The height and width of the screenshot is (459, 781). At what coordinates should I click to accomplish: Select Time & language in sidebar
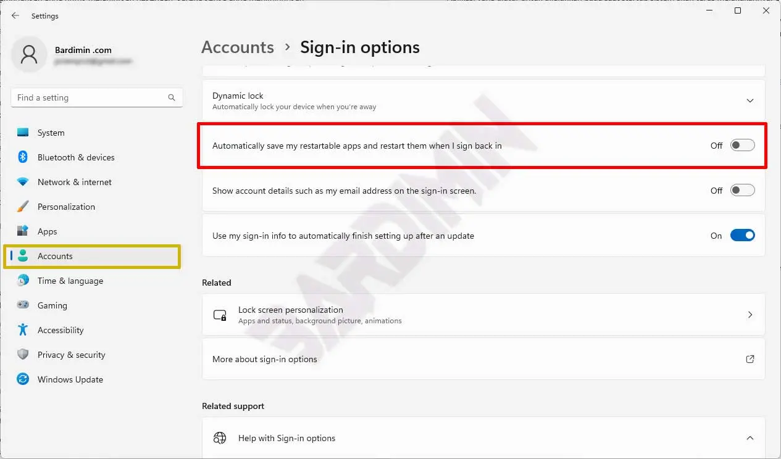click(x=70, y=281)
